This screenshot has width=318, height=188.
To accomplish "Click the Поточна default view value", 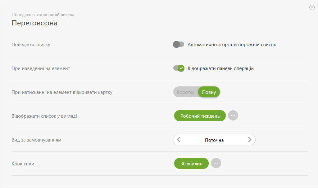I will tap(214, 140).
